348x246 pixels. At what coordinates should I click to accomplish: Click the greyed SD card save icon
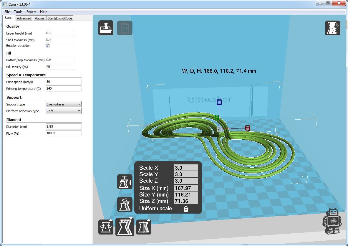pos(125,28)
